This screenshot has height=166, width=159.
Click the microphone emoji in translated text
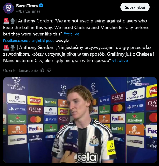click(x=12, y=48)
